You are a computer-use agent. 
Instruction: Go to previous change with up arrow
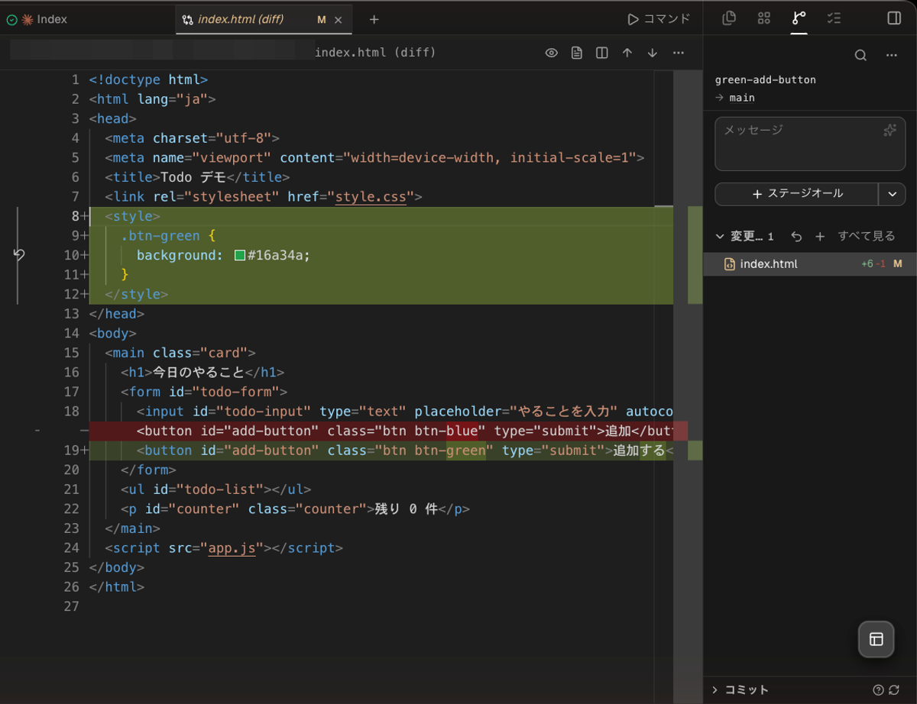[627, 53]
